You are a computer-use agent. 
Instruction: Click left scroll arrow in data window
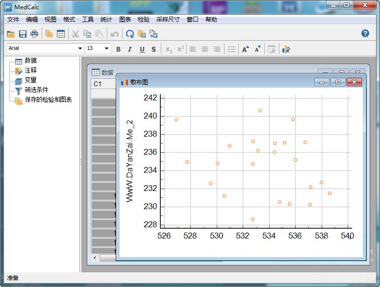click(95, 258)
